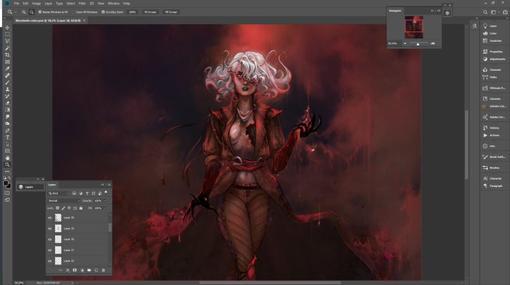This screenshot has height=285, width=510.
Task: Open the Character panel icon
Action: (x=485, y=178)
